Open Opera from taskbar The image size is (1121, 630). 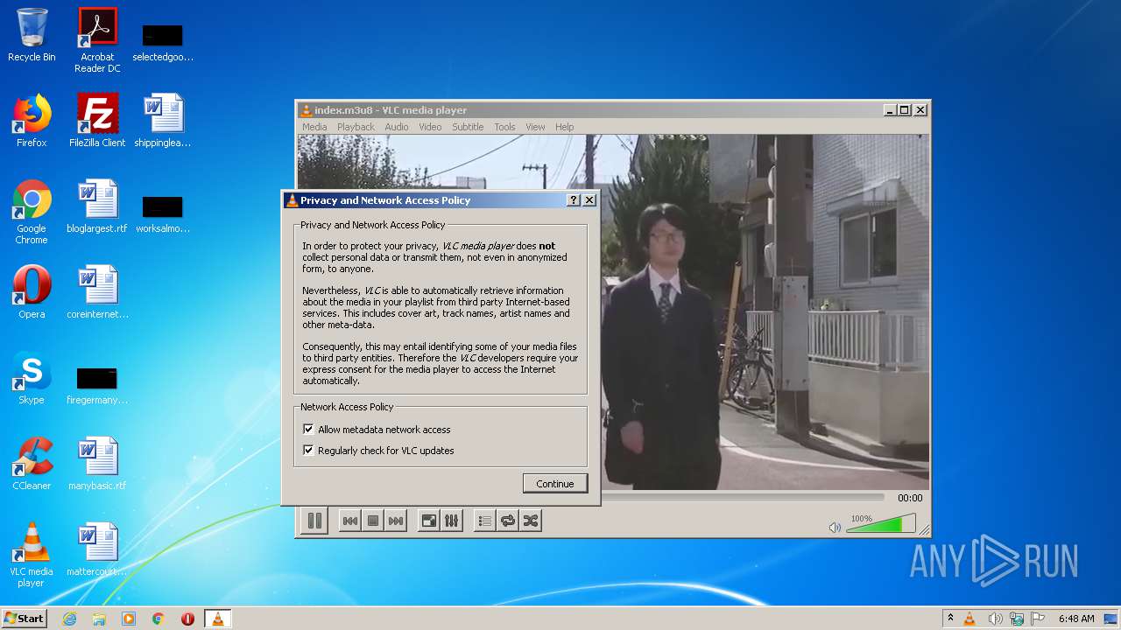(187, 619)
